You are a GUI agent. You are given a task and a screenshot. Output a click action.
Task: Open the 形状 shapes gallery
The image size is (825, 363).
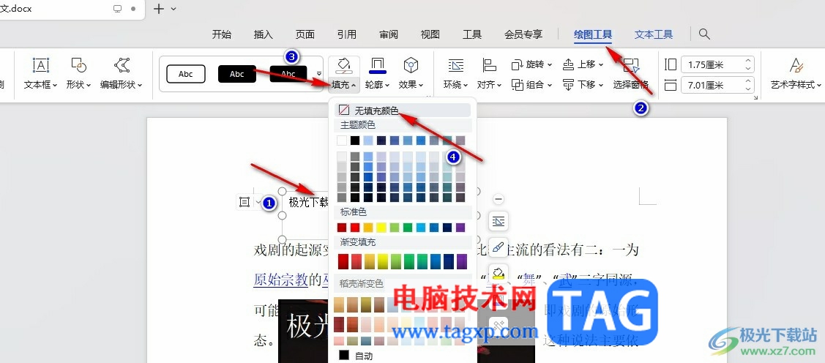(x=79, y=73)
